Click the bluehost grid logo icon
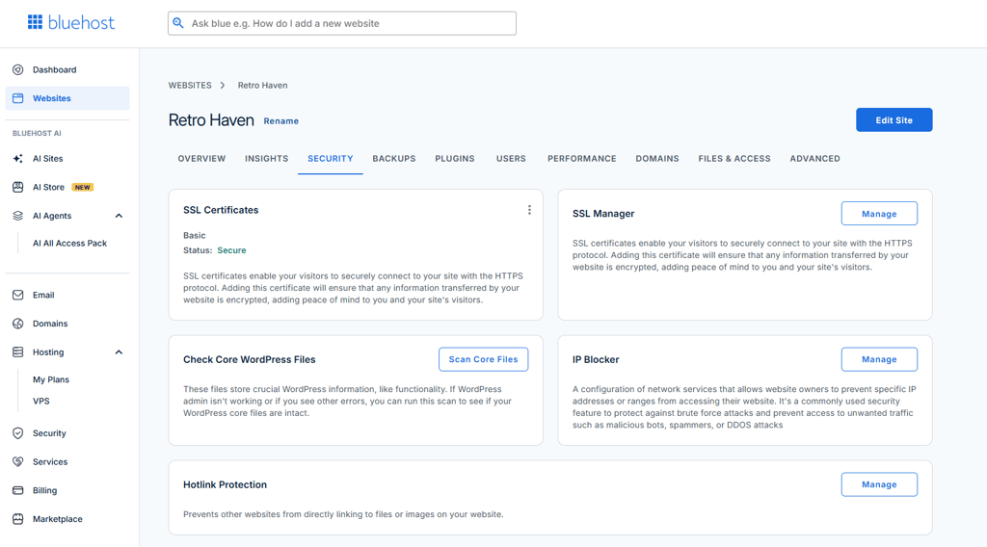The image size is (987, 547). tap(36, 22)
